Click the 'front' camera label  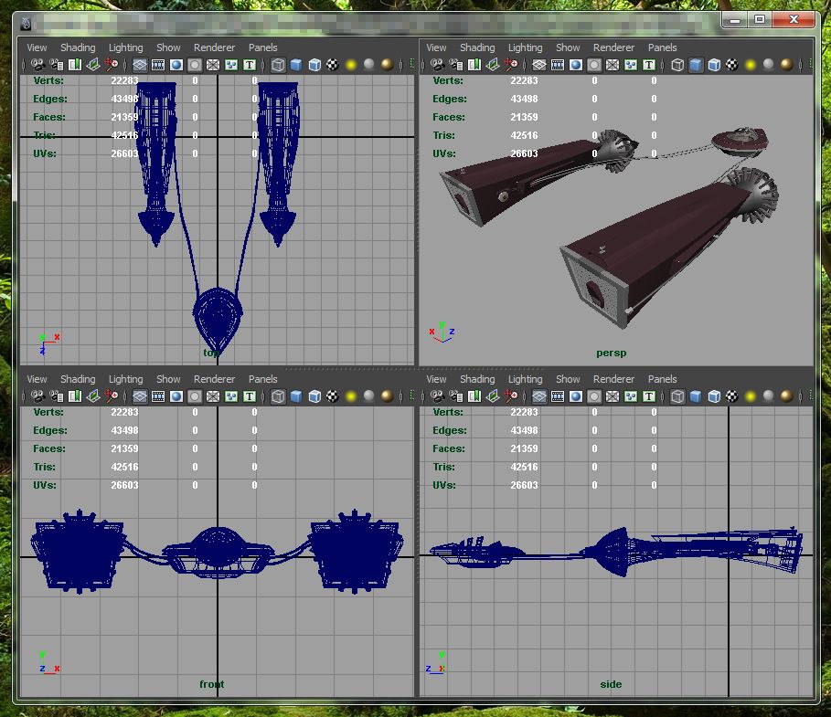point(211,684)
